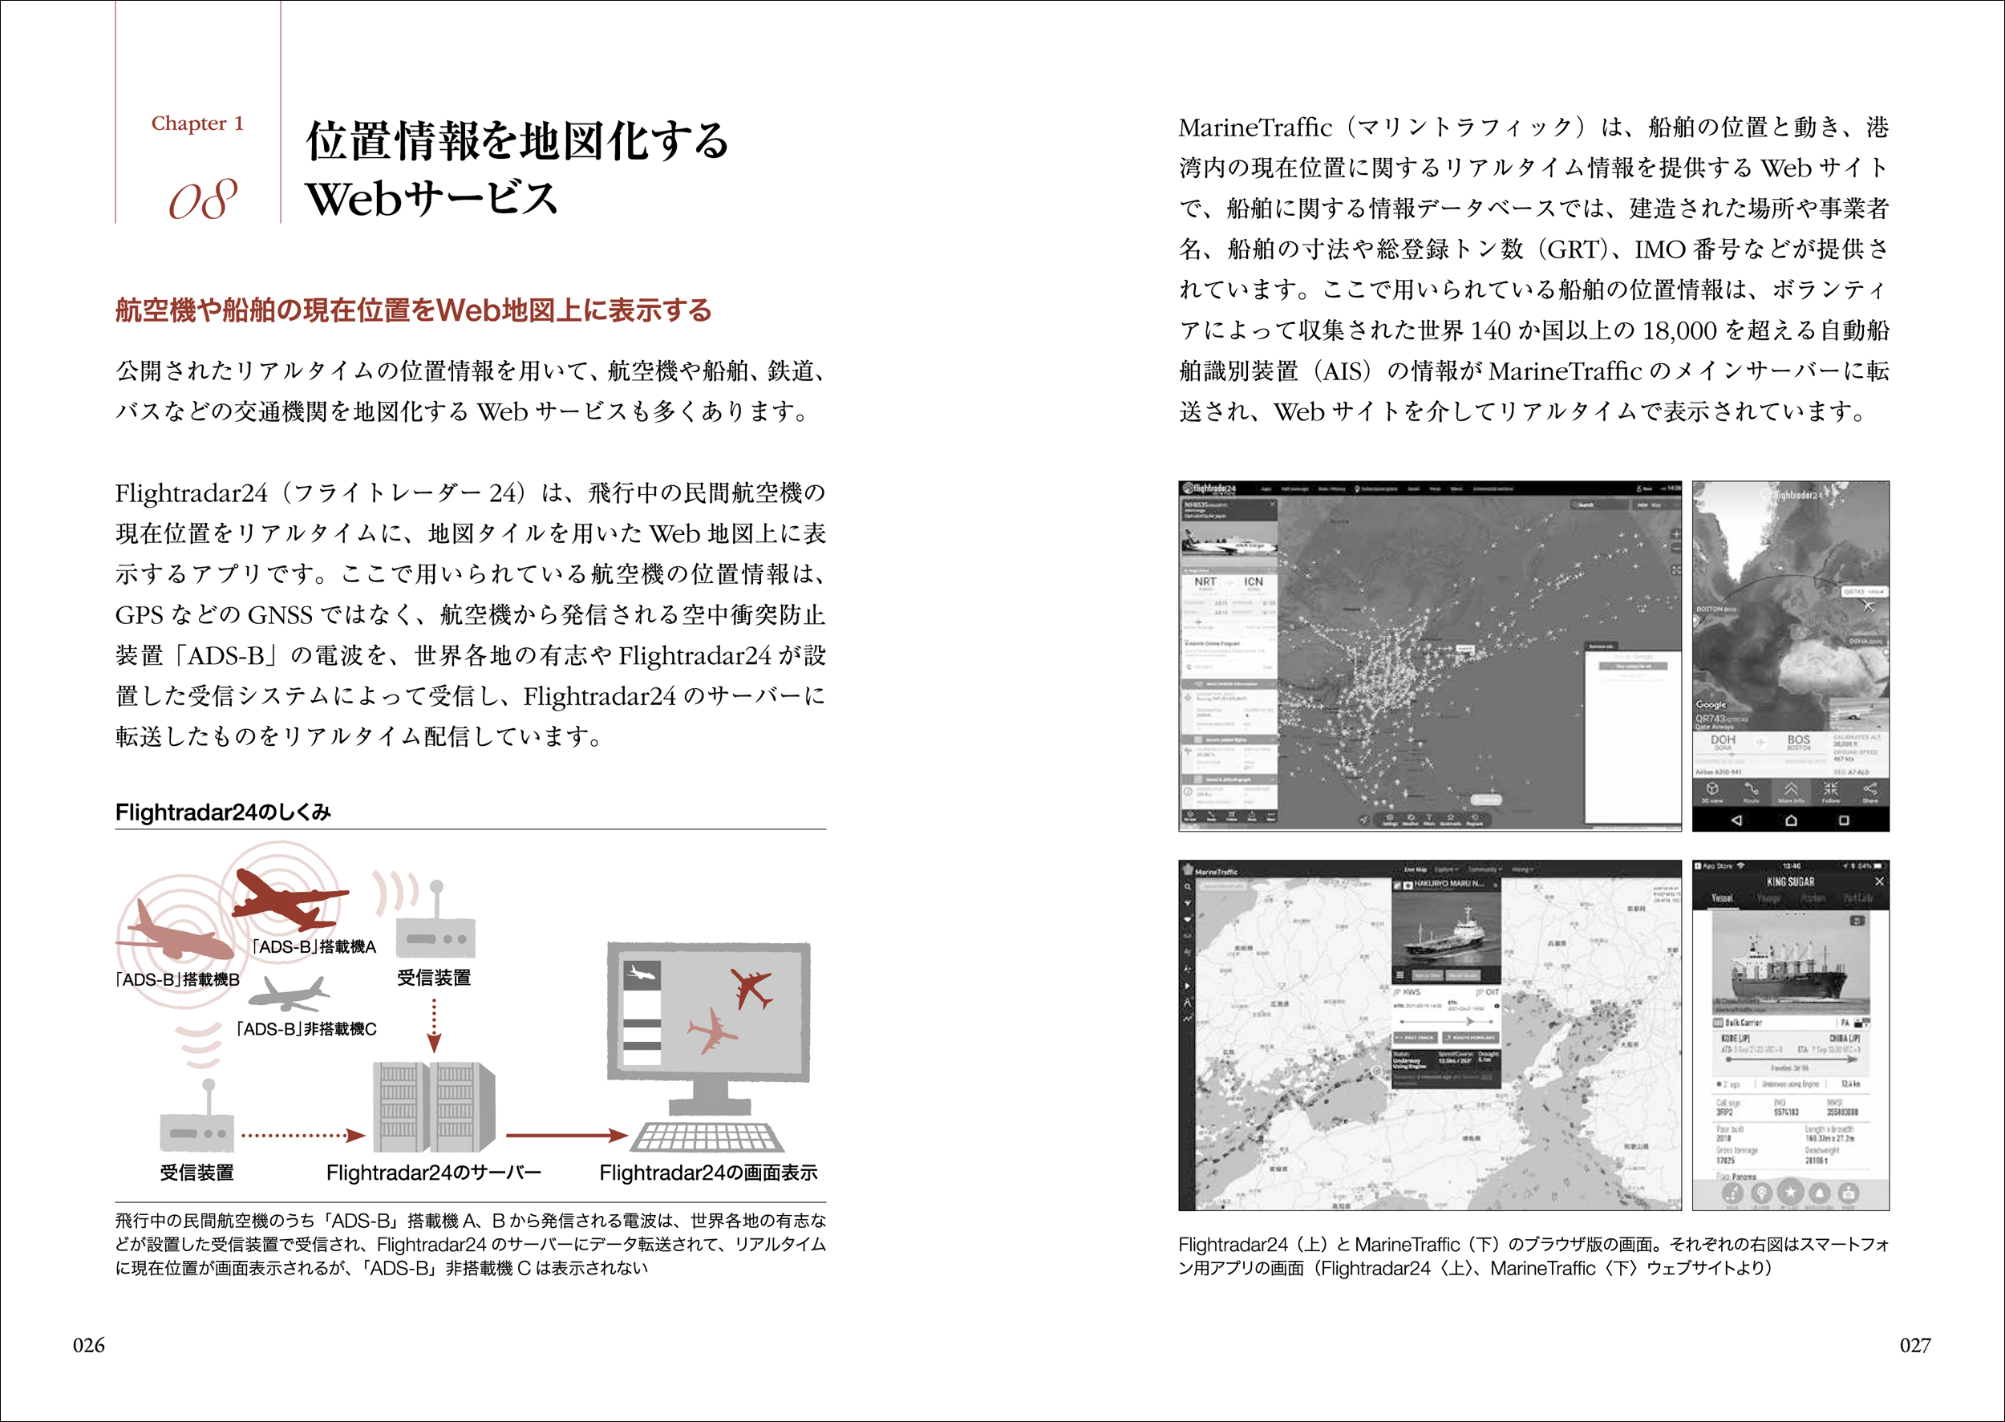Tap the Android back triangle button
Screen dimensions: 2005x1422
tap(1737, 820)
